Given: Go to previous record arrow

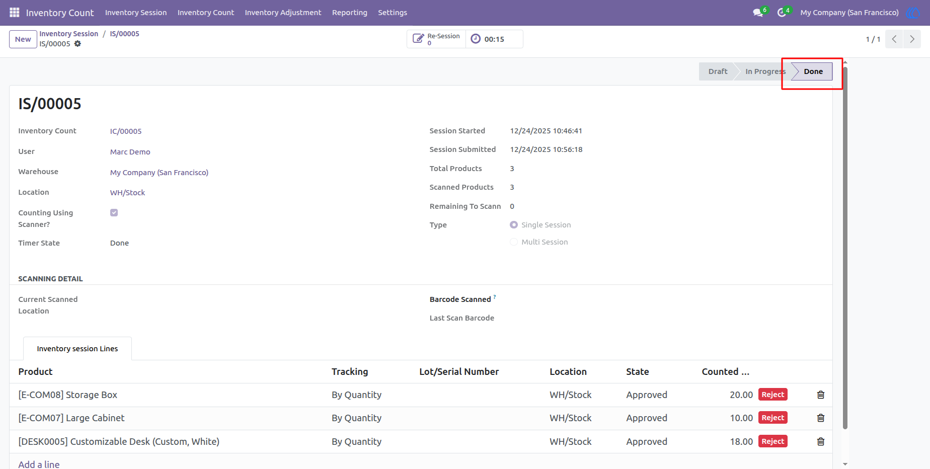Looking at the screenshot, I should coord(894,39).
